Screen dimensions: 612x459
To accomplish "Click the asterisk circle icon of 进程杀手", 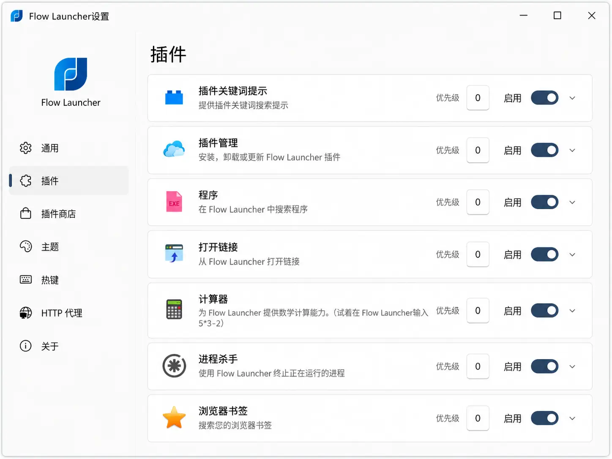I will click(174, 366).
